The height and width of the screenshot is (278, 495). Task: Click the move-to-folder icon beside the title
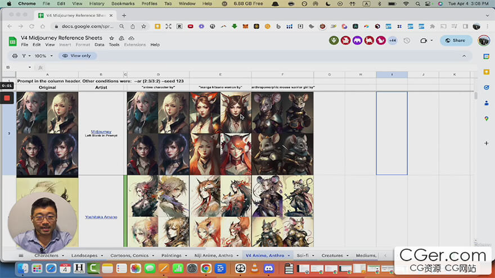121,38
